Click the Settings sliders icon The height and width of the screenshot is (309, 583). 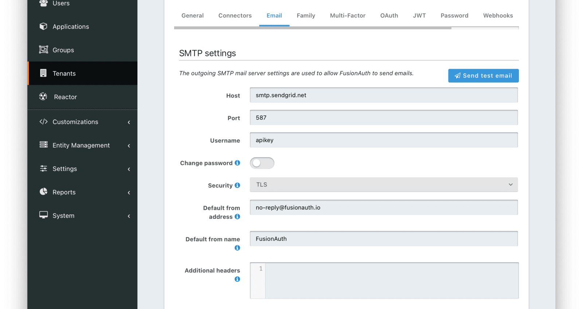pos(43,168)
